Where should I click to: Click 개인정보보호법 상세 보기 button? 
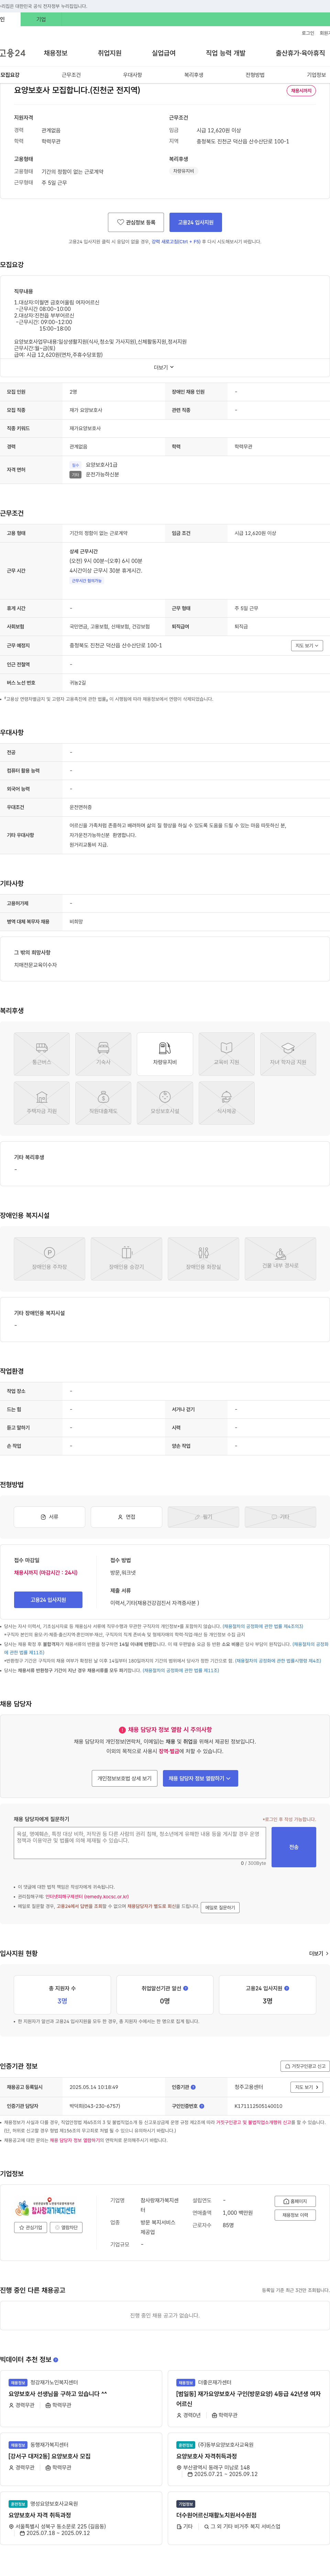click(125, 1778)
